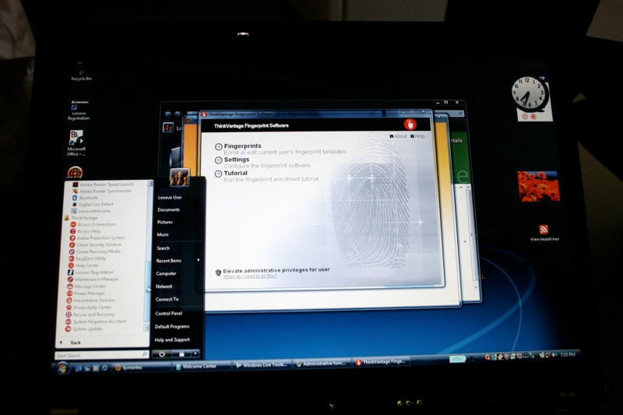Open the Lenovo Registration desktop shortcut
This screenshot has height=415, width=623.
pyautogui.click(x=79, y=111)
